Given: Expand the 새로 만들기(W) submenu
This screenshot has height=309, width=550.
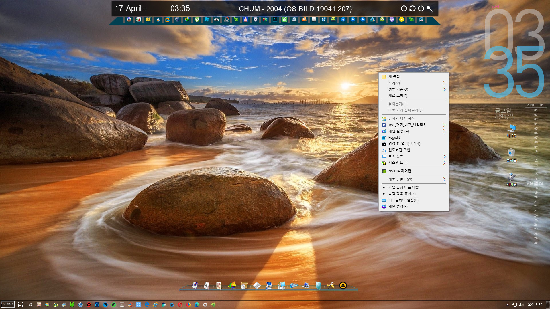Looking at the screenshot, I should coord(414,179).
